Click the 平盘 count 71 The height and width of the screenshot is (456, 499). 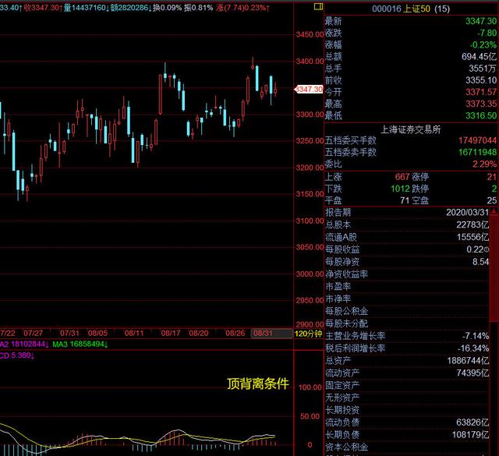pyautogui.click(x=405, y=200)
